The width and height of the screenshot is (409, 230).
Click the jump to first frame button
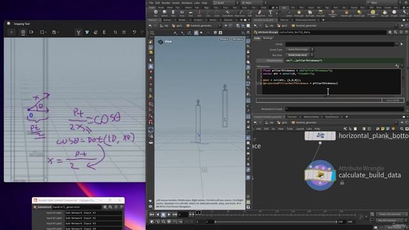[152, 215]
